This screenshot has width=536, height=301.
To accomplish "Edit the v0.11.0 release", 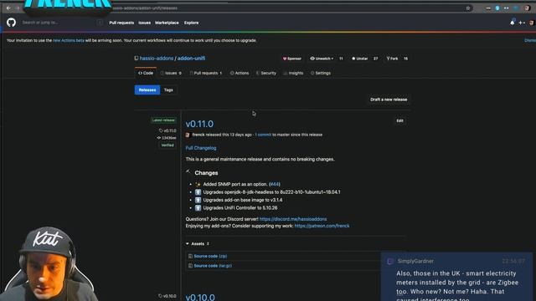I will point(400,120).
